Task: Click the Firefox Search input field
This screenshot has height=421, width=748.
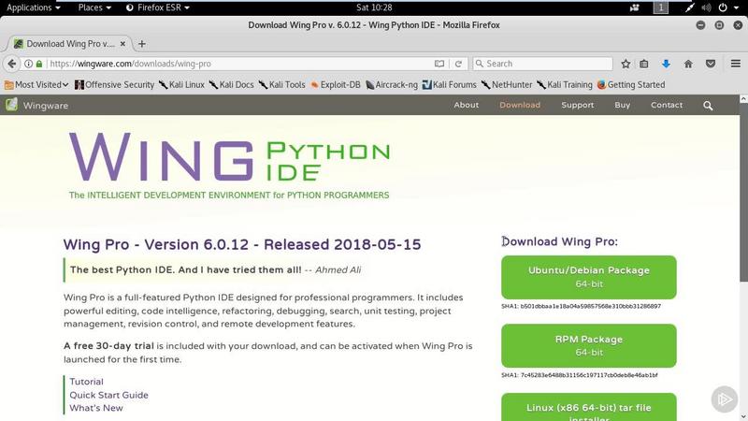Action: (x=542, y=64)
